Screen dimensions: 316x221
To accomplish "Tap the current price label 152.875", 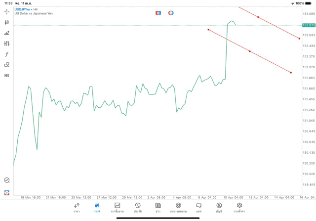I will pos(309,25).
